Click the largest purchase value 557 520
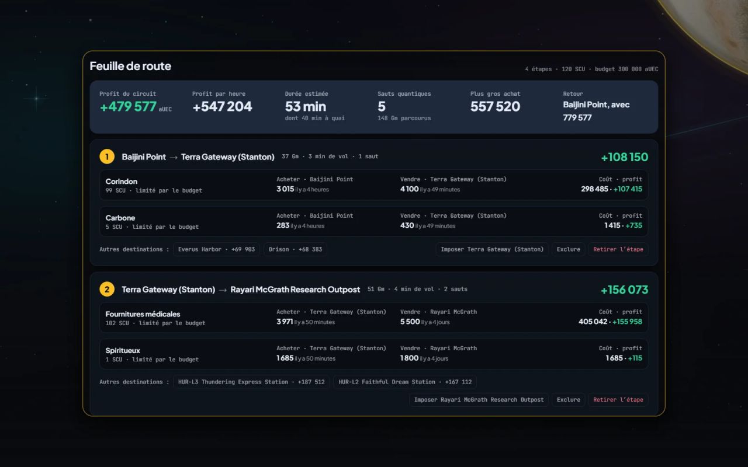Viewport: 748px width, 467px height. click(x=495, y=106)
